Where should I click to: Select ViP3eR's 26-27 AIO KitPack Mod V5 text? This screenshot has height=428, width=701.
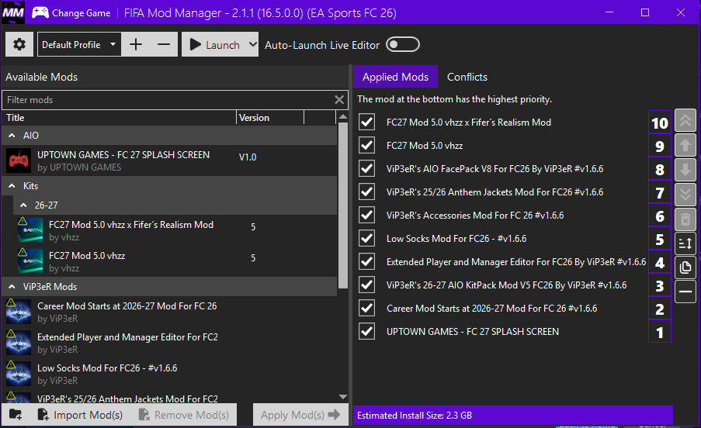coord(506,285)
